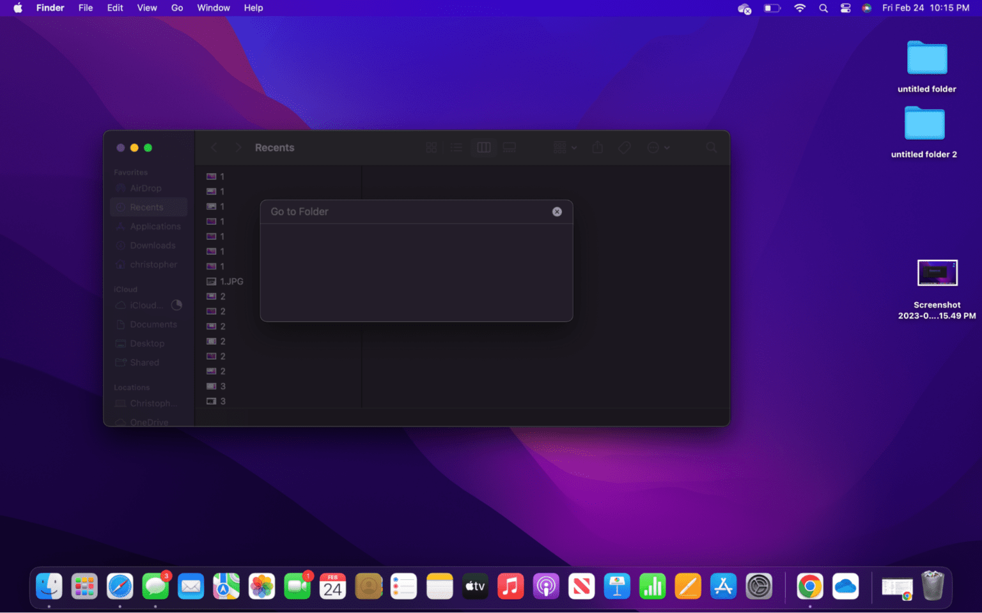Select Recents in the Favorites sidebar

(146, 207)
